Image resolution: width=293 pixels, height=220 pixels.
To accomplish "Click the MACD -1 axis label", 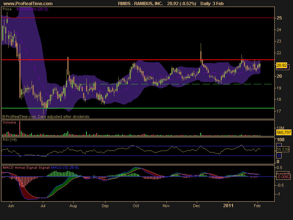I will click(x=278, y=194).
